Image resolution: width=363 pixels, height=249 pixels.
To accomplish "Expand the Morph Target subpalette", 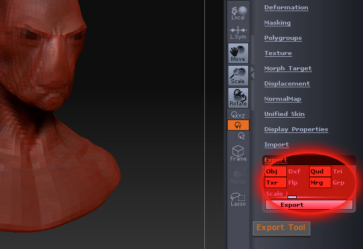I will [x=287, y=69].
